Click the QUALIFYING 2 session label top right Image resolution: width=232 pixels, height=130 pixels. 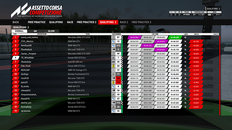click(213, 9)
